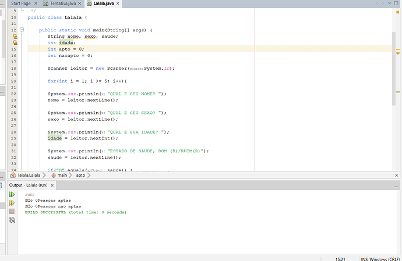The width and height of the screenshot is (402, 261).
Task: Close the Output Lalala (run) tab
Action: coord(52,185)
